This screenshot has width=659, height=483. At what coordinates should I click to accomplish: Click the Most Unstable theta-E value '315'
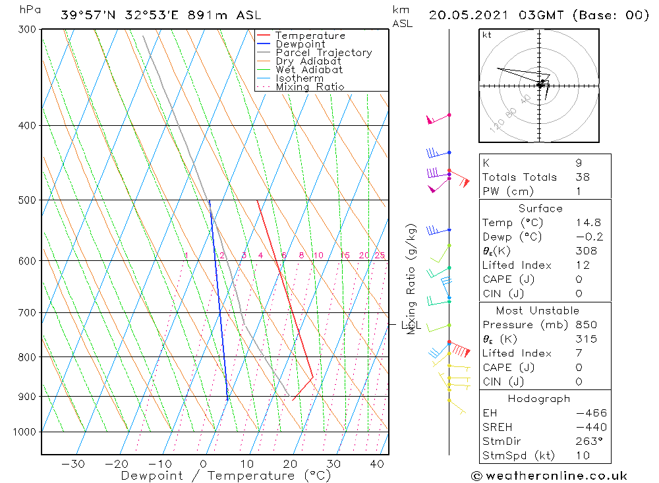[x=587, y=339]
